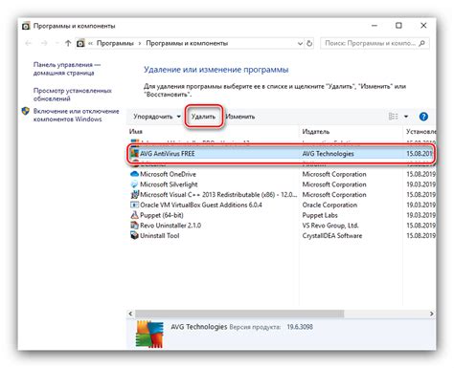Image resolution: width=454 pixels, height=368 pixels.
Task: Maximize the Программы и компоненты window
Action: (x=398, y=26)
